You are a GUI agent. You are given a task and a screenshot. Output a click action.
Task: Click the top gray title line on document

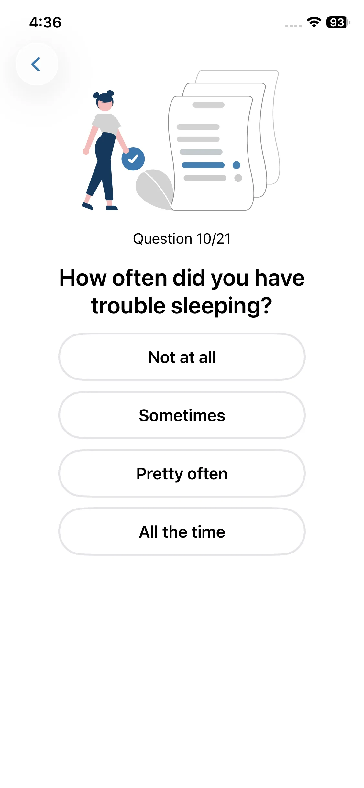[x=208, y=105]
